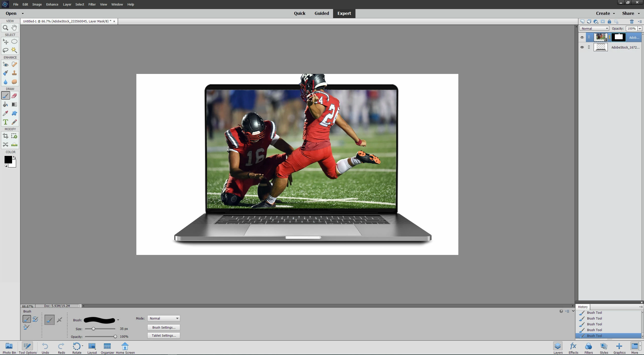Hide the AdobeStock_1672 laptop layer

[582, 47]
